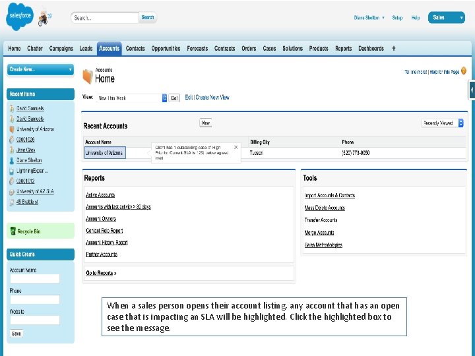Screen dimensions: 475x356
Task: Open the Account Owners report
Action: click(x=101, y=219)
